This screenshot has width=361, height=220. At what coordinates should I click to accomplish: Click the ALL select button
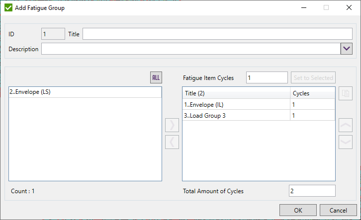[x=156, y=77]
